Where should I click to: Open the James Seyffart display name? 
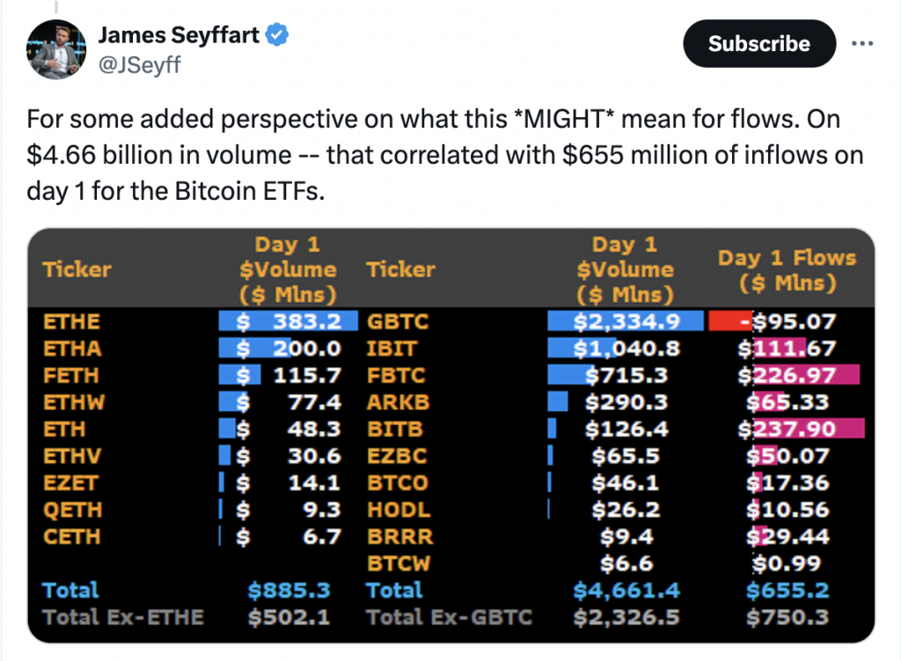tap(179, 35)
